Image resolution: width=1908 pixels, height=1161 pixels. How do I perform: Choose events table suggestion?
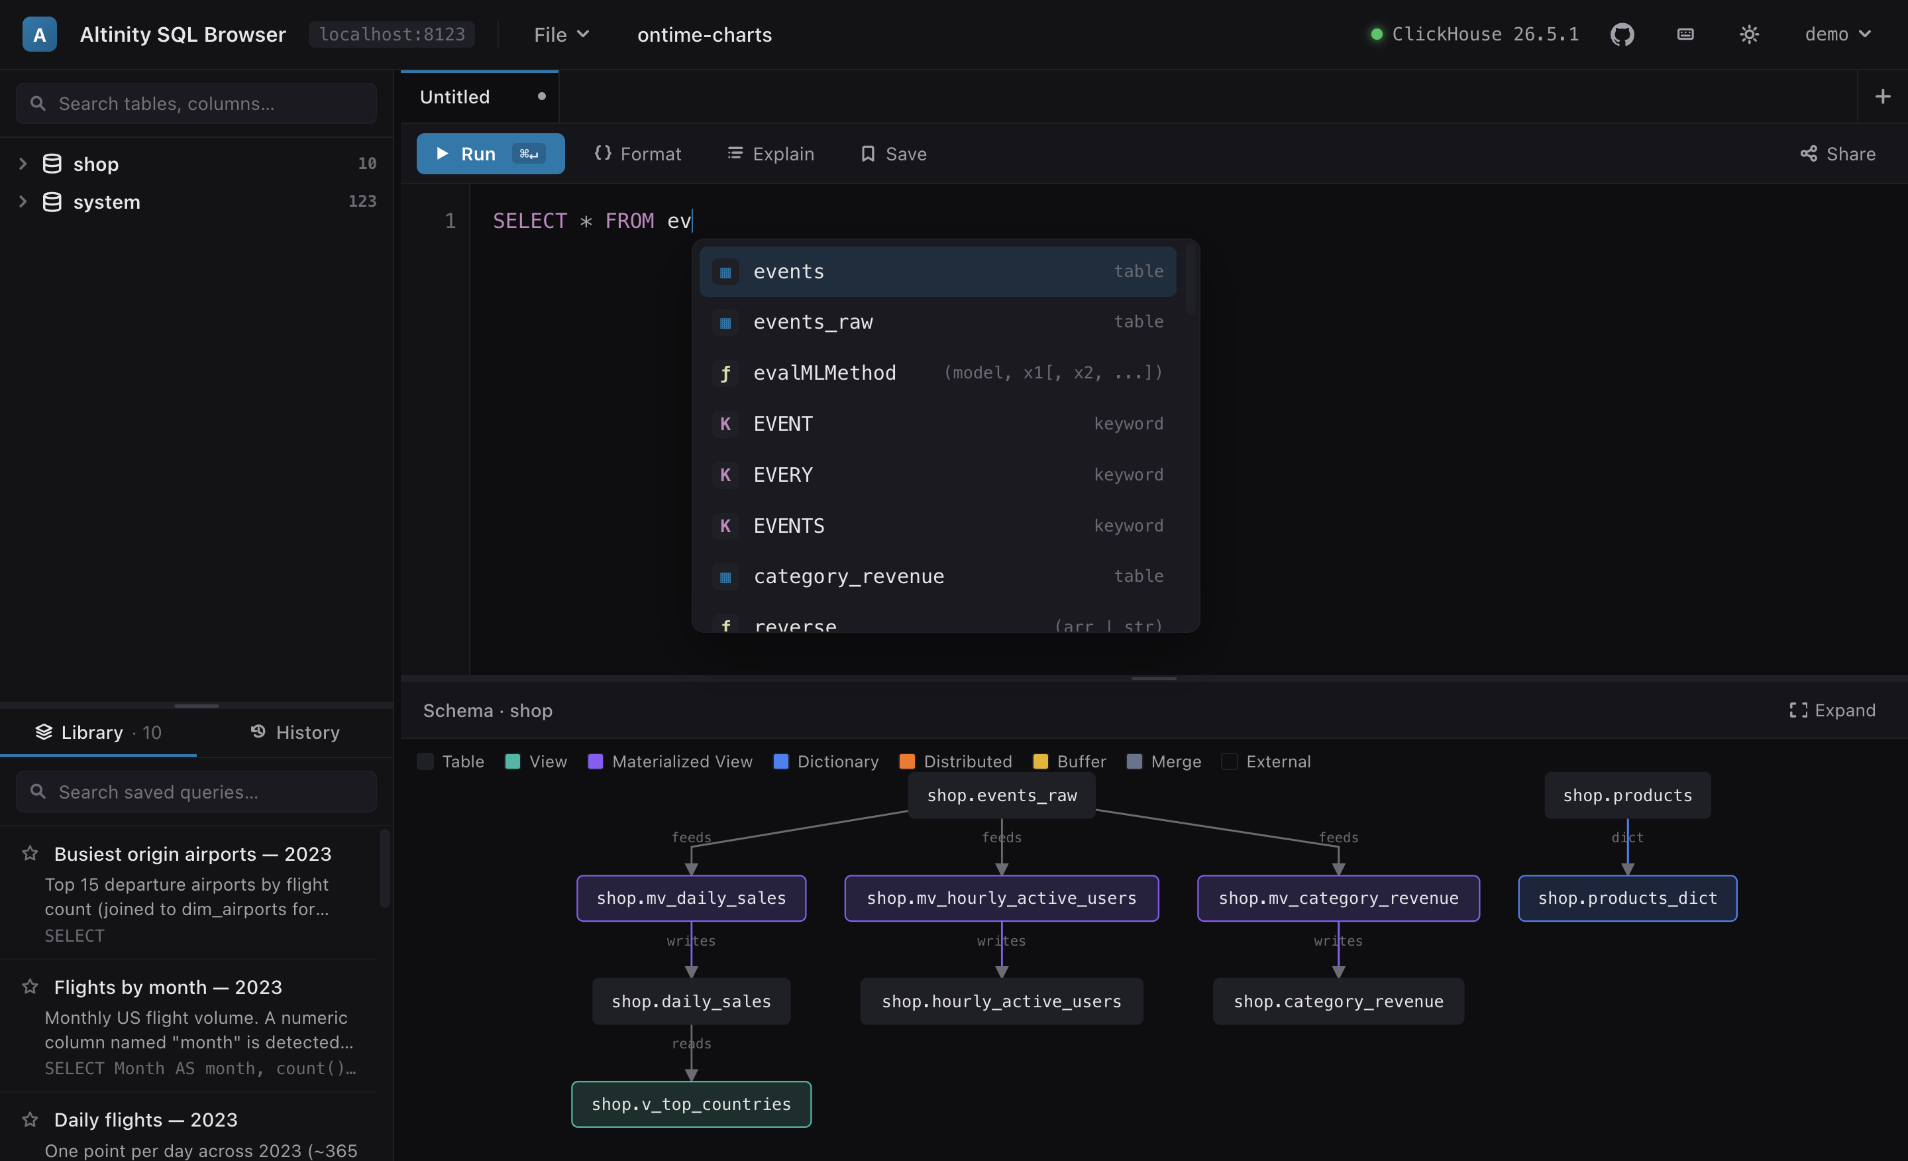[x=937, y=272]
